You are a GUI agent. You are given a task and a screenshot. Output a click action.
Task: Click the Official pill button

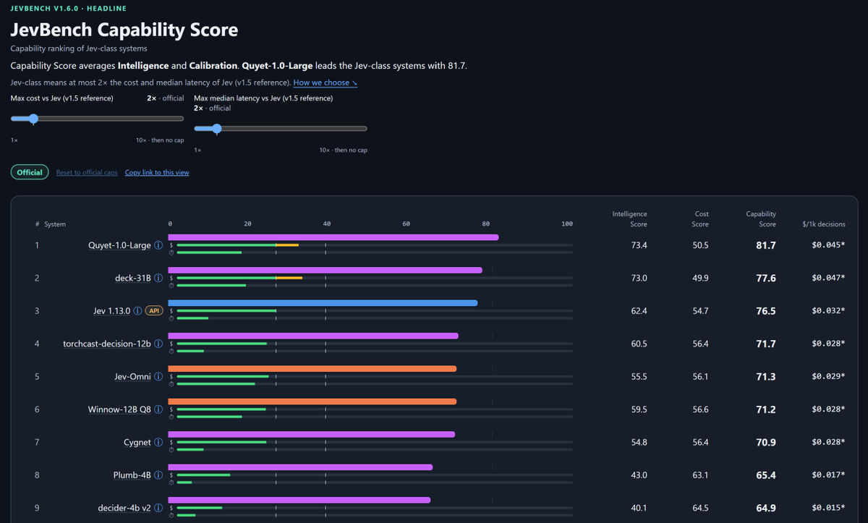pos(30,172)
